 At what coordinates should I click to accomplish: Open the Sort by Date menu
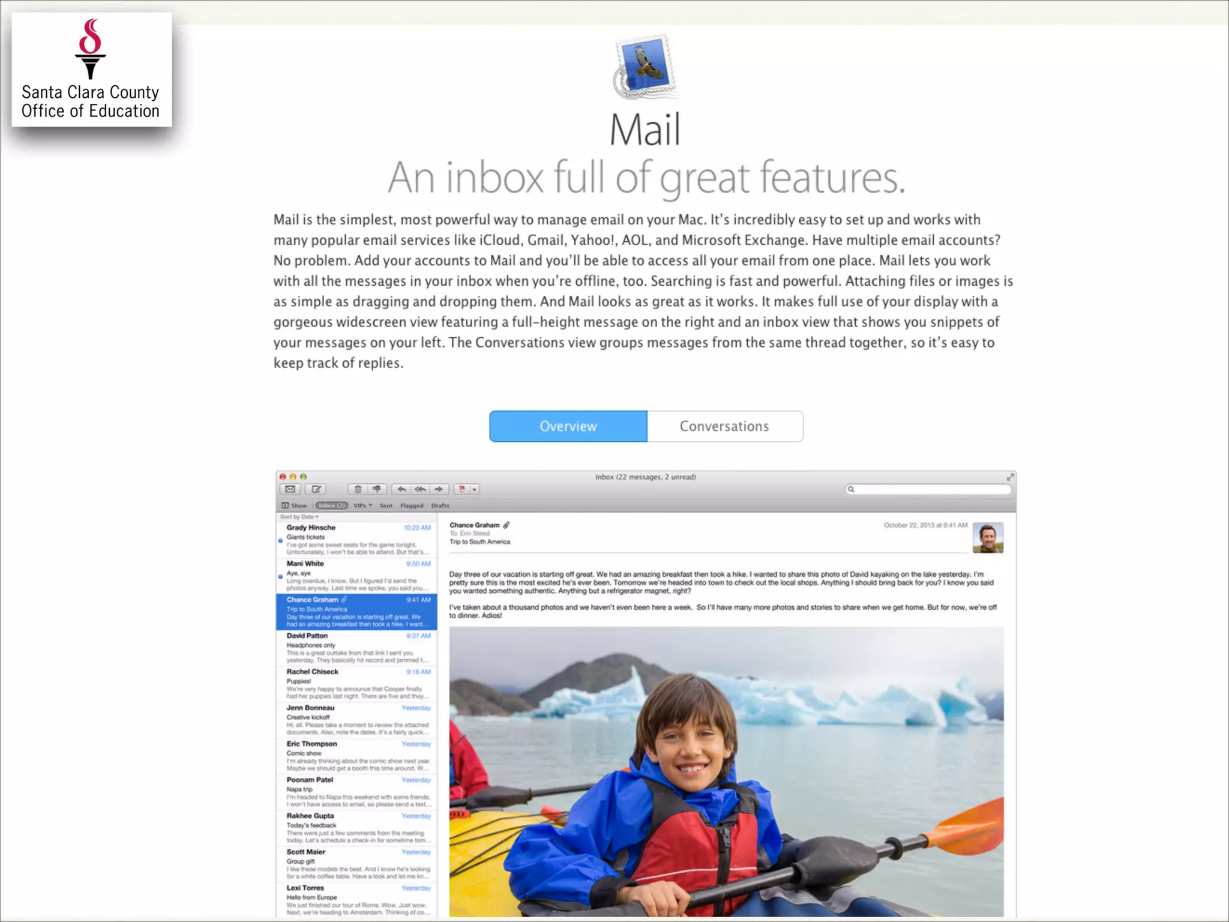coord(299,517)
